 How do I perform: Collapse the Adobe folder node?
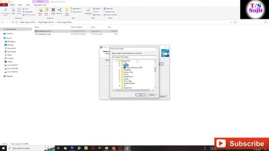click(119, 65)
